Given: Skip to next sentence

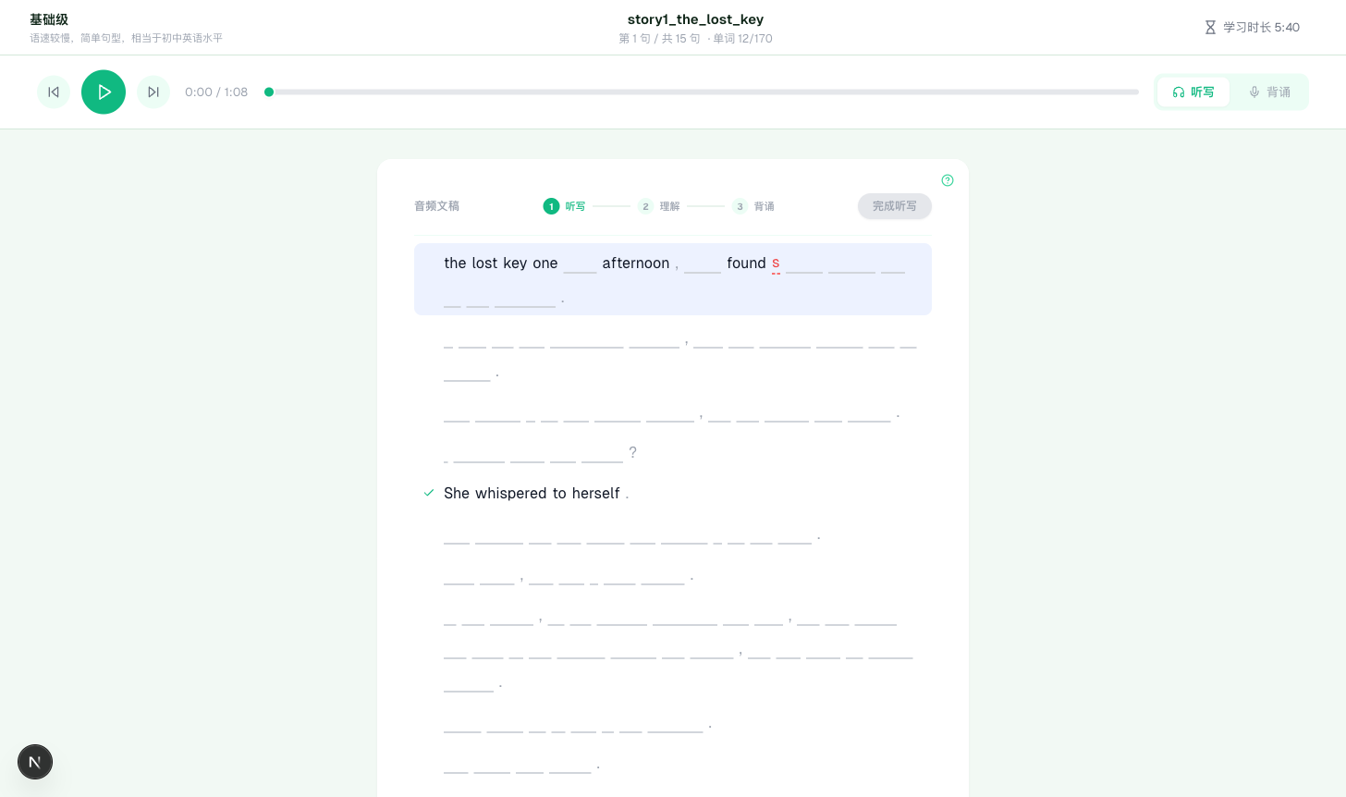Looking at the screenshot, I should [x=153, y=92].
